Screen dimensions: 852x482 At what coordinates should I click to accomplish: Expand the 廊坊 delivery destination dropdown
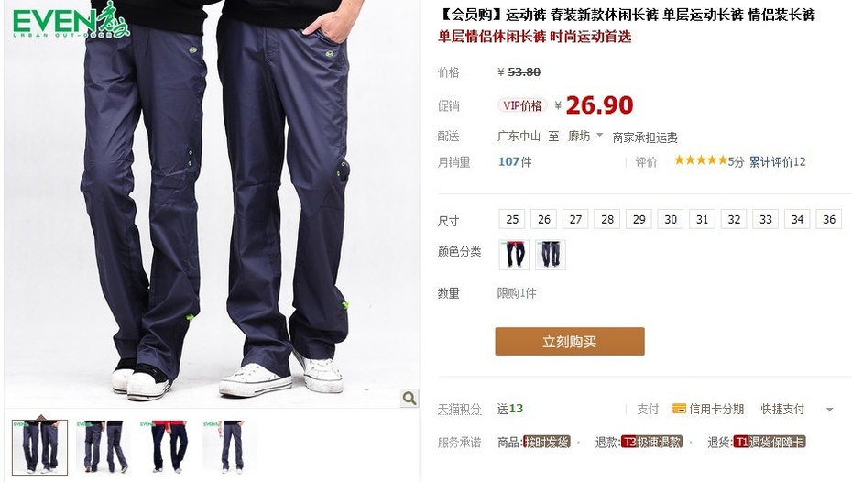pos(585,136)
